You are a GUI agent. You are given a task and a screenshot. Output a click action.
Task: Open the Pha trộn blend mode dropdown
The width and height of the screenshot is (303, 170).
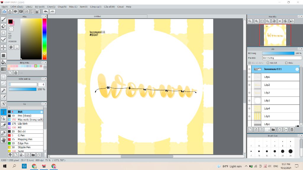point(282,58)
